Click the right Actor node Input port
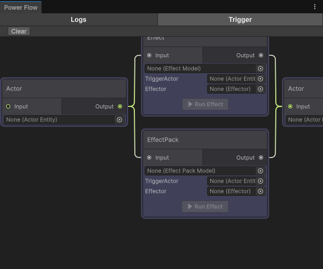Image resolution: width=323 pixels, height=269 pixels. click(x=290, y=106)
